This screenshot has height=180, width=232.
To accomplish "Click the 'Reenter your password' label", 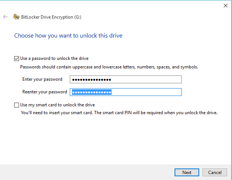I will click(x=45, y=92).
